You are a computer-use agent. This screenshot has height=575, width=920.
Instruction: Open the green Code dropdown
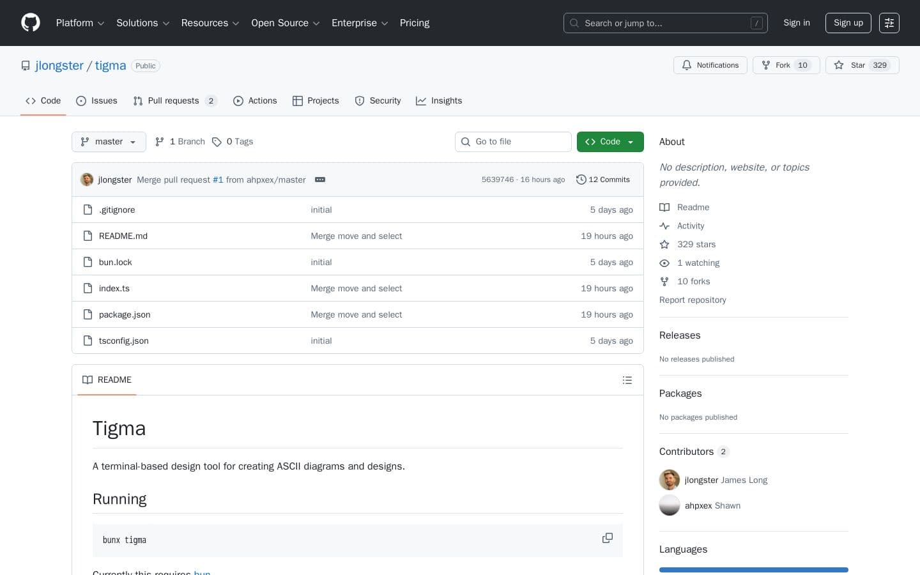610,142
